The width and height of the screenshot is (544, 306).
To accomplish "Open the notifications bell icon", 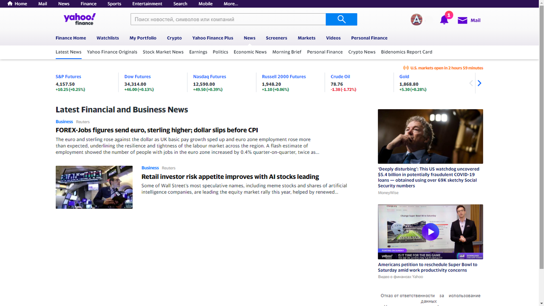I will click(444, 20).
